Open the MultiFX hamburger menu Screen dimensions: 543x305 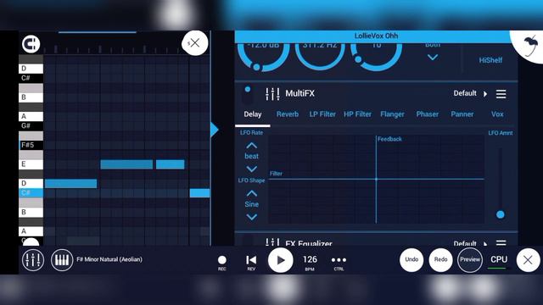pyautogui.click(x=501, y=94)
